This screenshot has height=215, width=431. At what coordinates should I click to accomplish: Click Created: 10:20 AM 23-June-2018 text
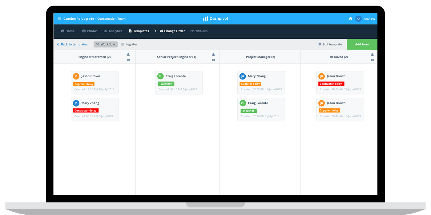pyautogui.click(x=340, y=89)
